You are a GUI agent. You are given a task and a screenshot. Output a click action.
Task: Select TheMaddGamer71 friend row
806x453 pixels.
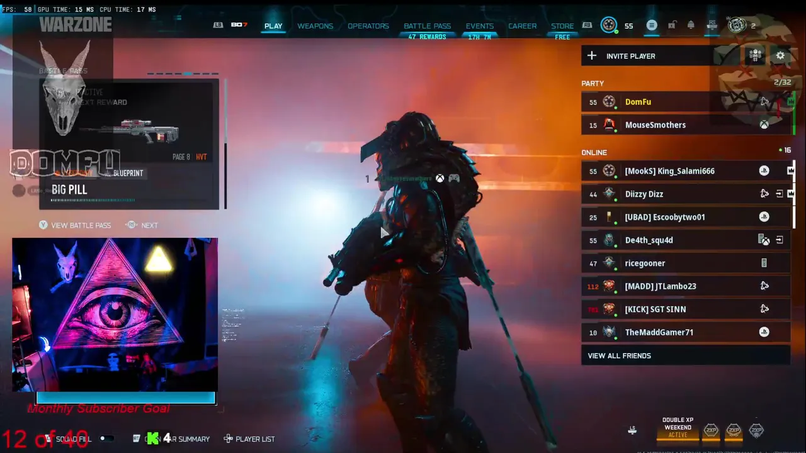click(686, 332)
